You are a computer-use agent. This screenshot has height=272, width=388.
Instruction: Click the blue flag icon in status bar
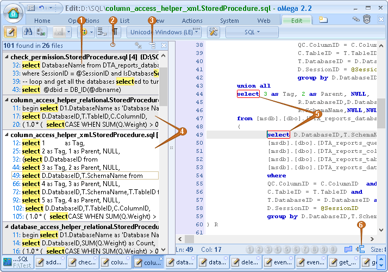(x=348, y=249)
